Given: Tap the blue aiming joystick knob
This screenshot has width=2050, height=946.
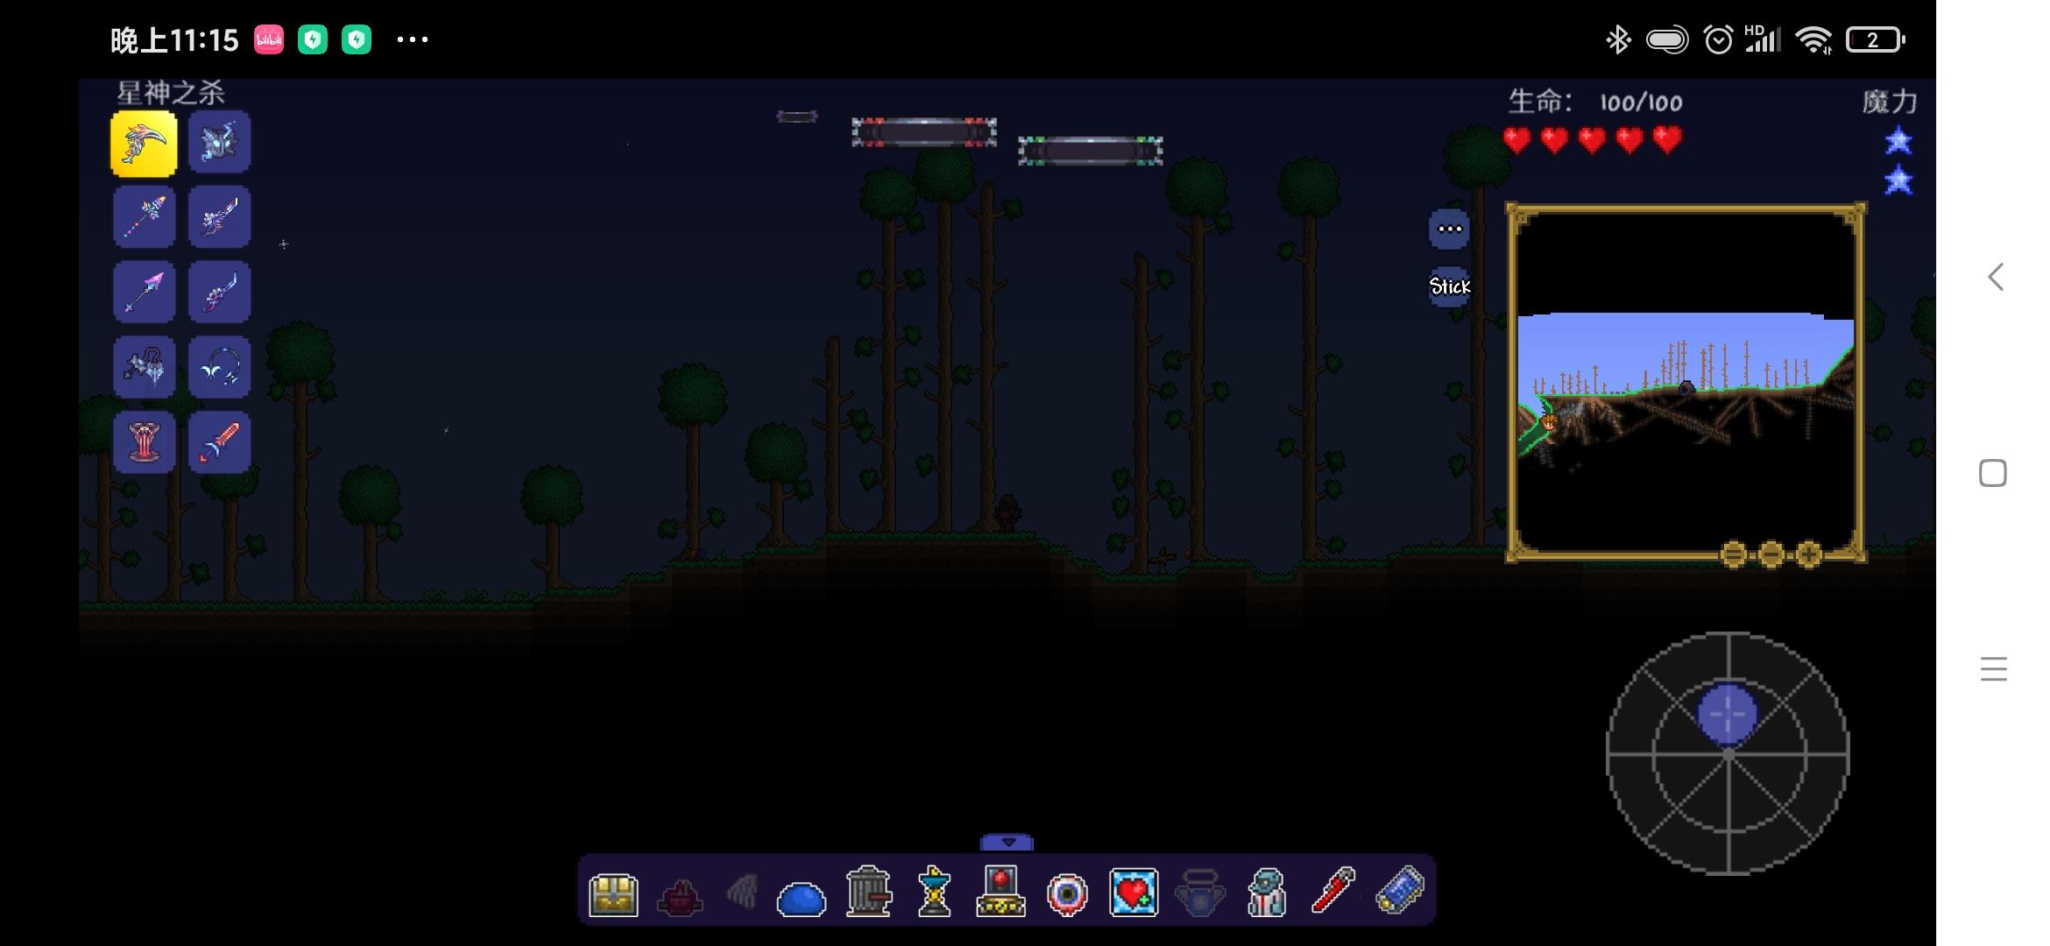Looking at the screenshot, I should tap(1728, 714).
